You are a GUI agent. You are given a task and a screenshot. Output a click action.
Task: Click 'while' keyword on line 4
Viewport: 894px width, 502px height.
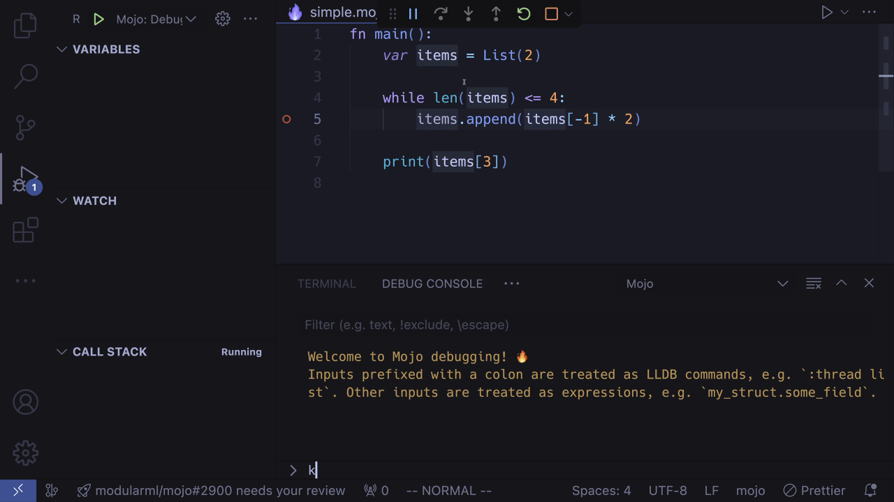[x=403, y=98]
